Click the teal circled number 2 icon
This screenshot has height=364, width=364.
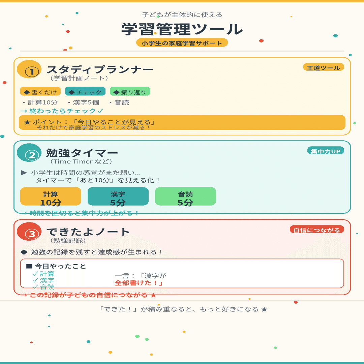coord(29,154)
